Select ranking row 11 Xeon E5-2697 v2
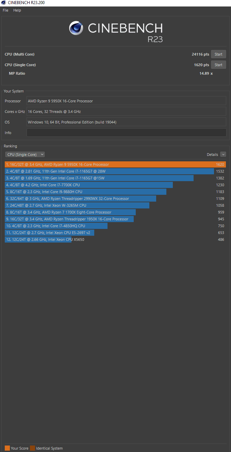 [115, 233]
